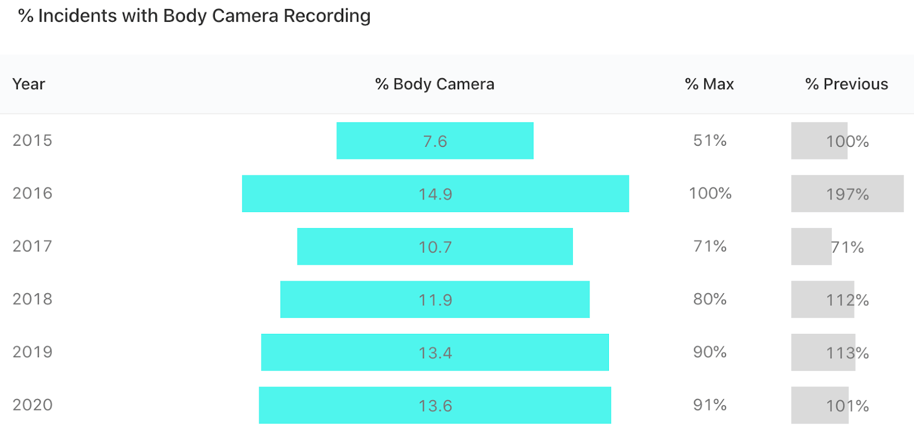Select the 2016 bar showing 14.9

coord(435,194)
